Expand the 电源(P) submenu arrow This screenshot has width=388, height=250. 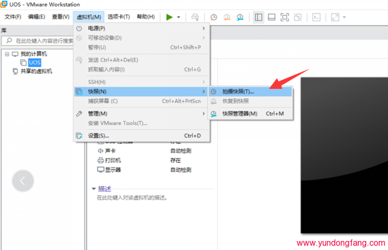coord(204,28)
